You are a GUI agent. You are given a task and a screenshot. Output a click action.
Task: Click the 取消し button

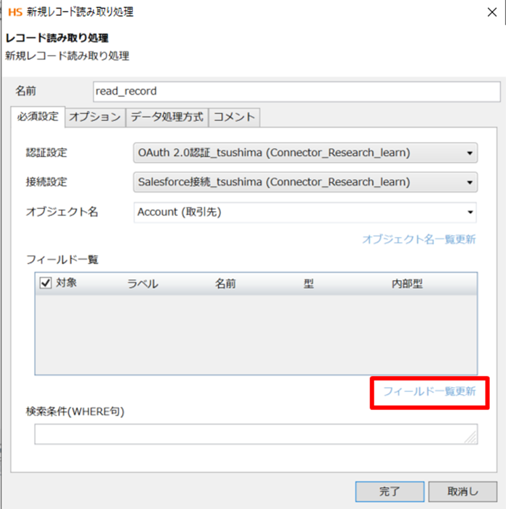(463, 491)
